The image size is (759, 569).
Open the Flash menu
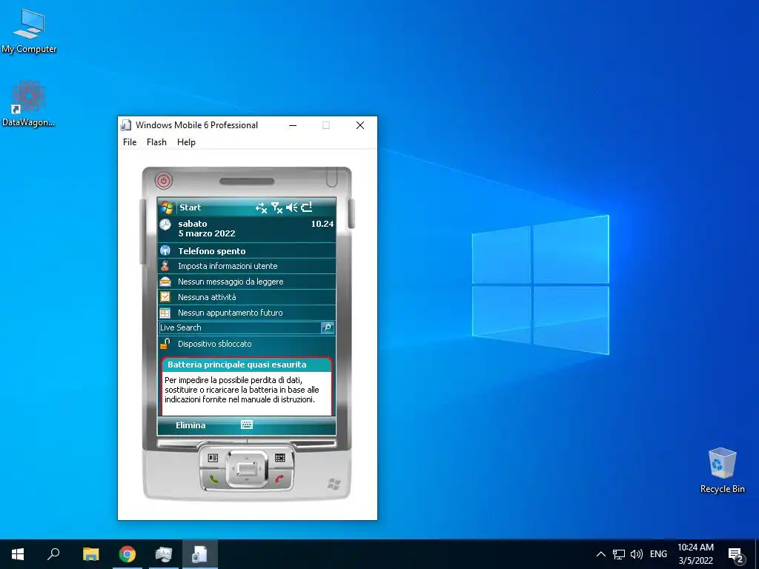click(156, 142)
